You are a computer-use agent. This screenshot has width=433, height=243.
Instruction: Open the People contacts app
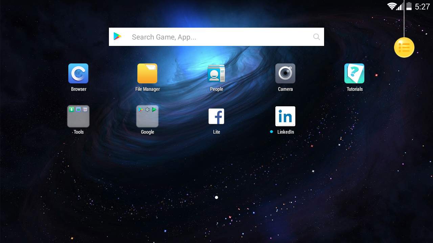[x=216, y=74]
